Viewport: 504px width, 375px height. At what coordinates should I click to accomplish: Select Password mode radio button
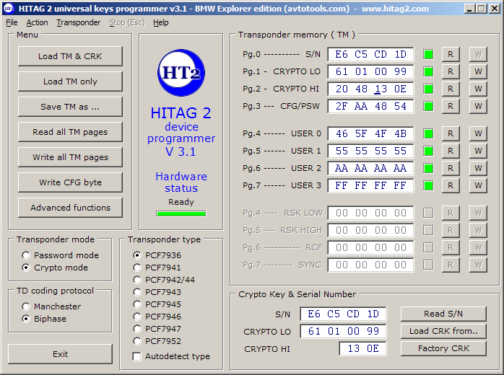(x=27, y=255)
